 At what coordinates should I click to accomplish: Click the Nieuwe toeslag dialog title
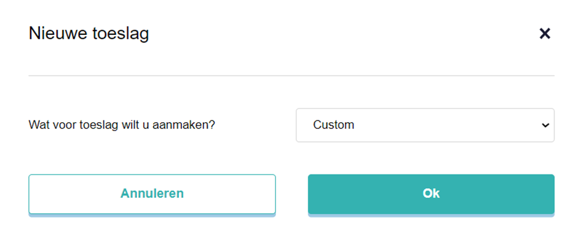[89, 34]
